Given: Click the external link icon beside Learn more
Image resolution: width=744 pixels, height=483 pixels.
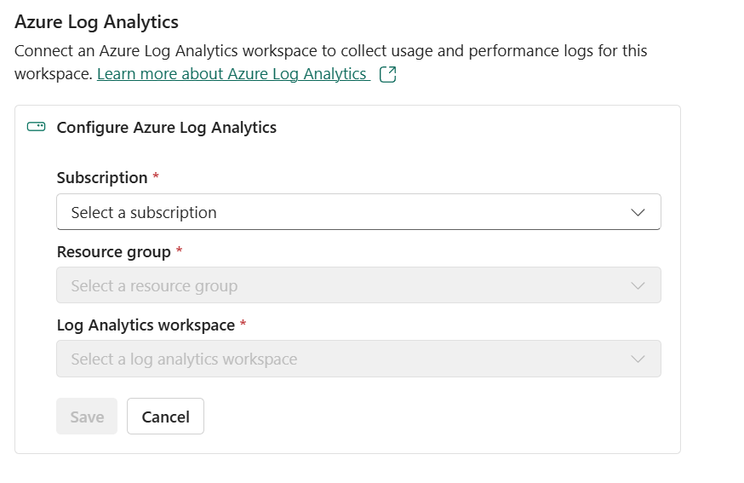Looking at the screenshot, I should pyautogui.click(x=387, y=74).
